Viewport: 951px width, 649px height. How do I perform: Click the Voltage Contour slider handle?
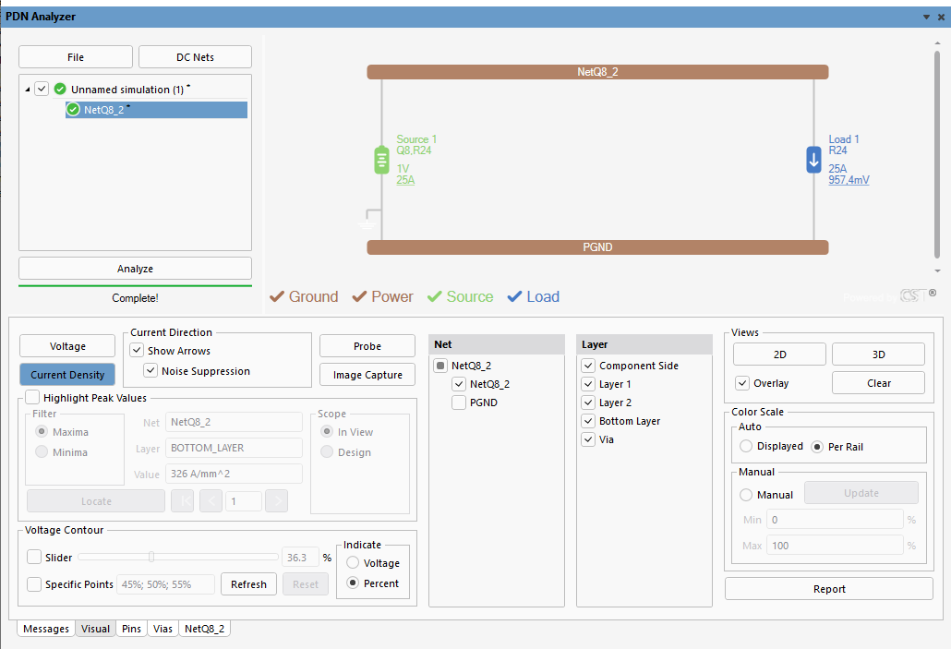click(151, 557)
